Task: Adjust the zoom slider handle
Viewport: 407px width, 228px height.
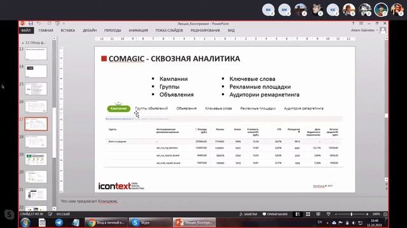Action: point(352,214)
